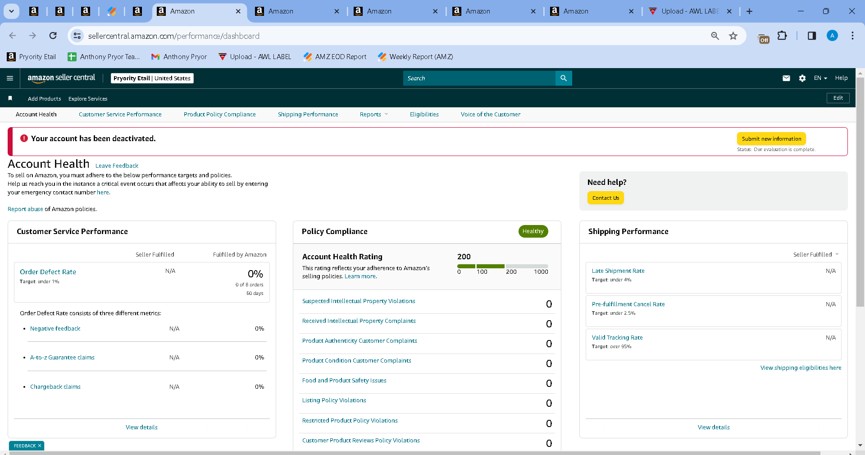This screenshot has height=455, width=865.
Task: Open the settings gear icon
Action: [802, 78]
